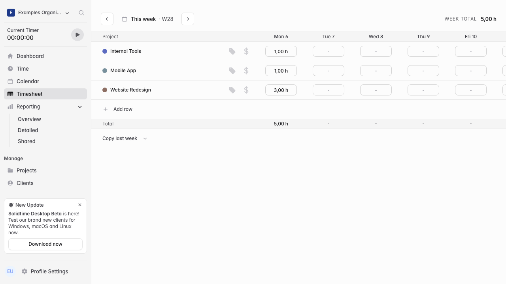506x284 pixels.
Task: Click the tag icon for Website Redesign
Action: [x=232, y=90]
